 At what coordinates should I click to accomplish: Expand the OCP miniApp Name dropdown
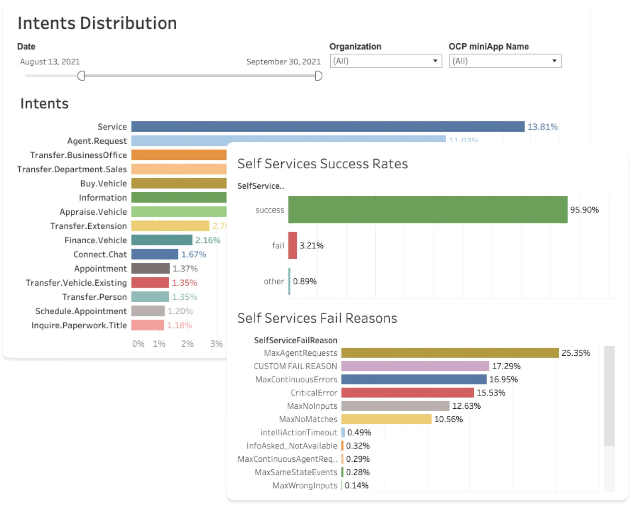click(505, 61)
